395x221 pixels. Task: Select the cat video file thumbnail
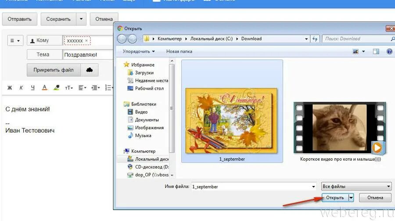340,128
